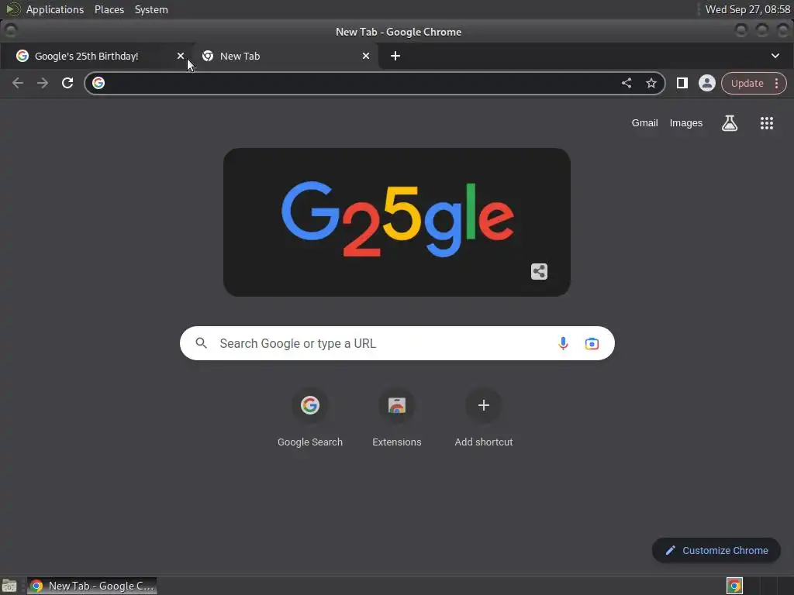Open the Chrome profile avatar
Screen dimensions: 794x595
point(707,83)
